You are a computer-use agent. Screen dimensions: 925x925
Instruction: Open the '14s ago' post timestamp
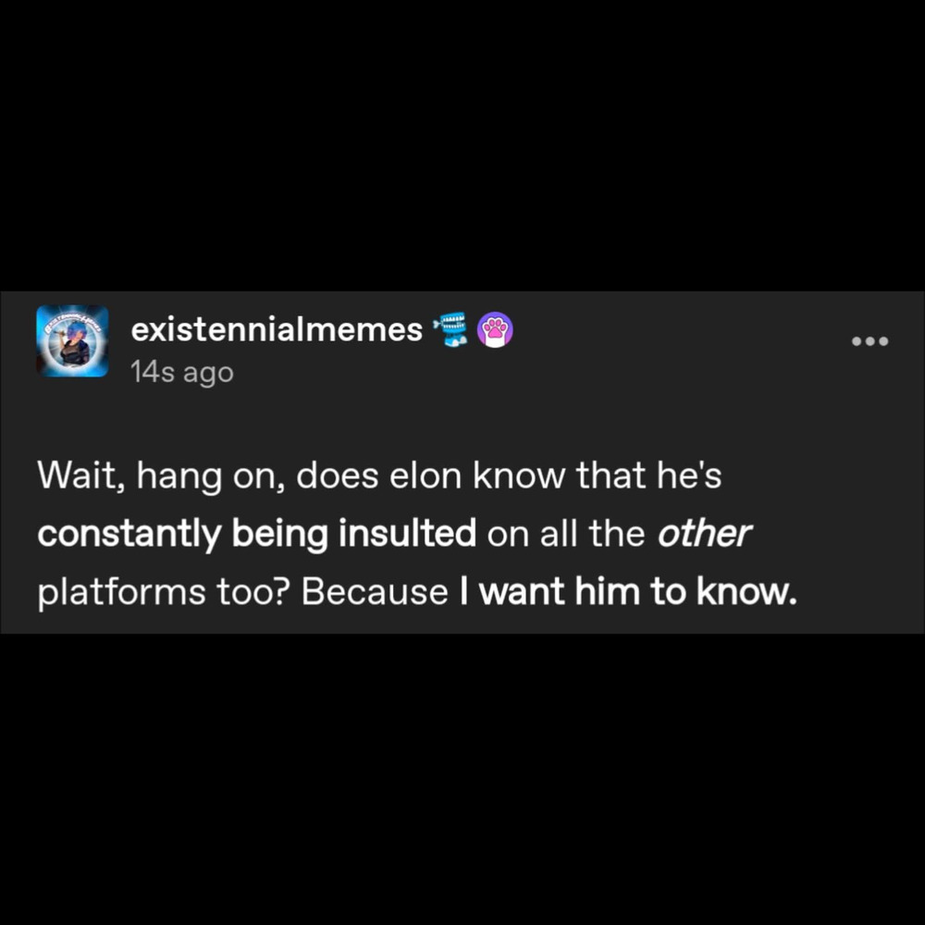(x=182, y=373)
